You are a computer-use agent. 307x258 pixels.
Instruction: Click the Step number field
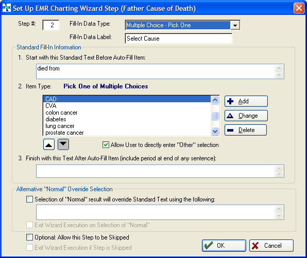51,25
